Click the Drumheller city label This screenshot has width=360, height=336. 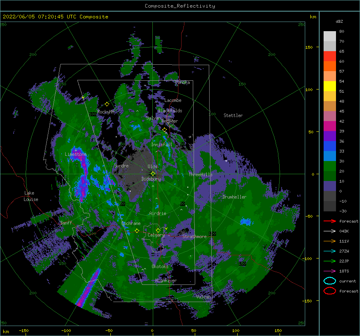pos(234,197)
